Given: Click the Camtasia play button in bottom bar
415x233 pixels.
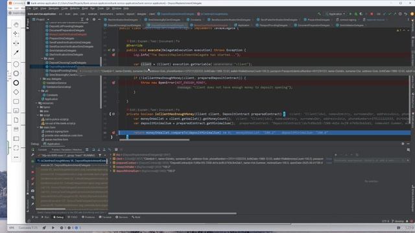Looking at the screenshot, I should [x=53, y=227].
